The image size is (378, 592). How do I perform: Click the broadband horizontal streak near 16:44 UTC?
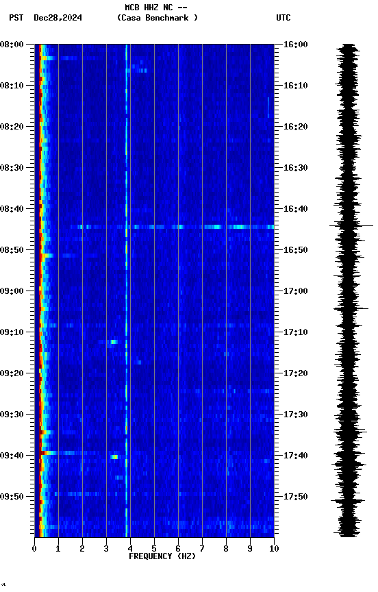pyautogui.click(x=172, y=227)
